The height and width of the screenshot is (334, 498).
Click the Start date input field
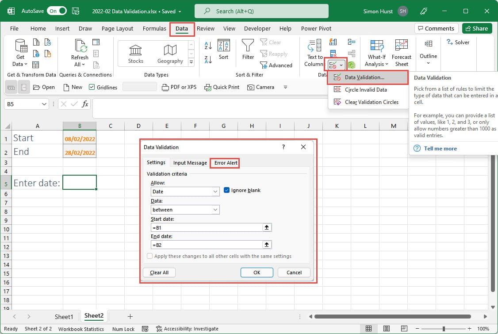pos(207,227)
